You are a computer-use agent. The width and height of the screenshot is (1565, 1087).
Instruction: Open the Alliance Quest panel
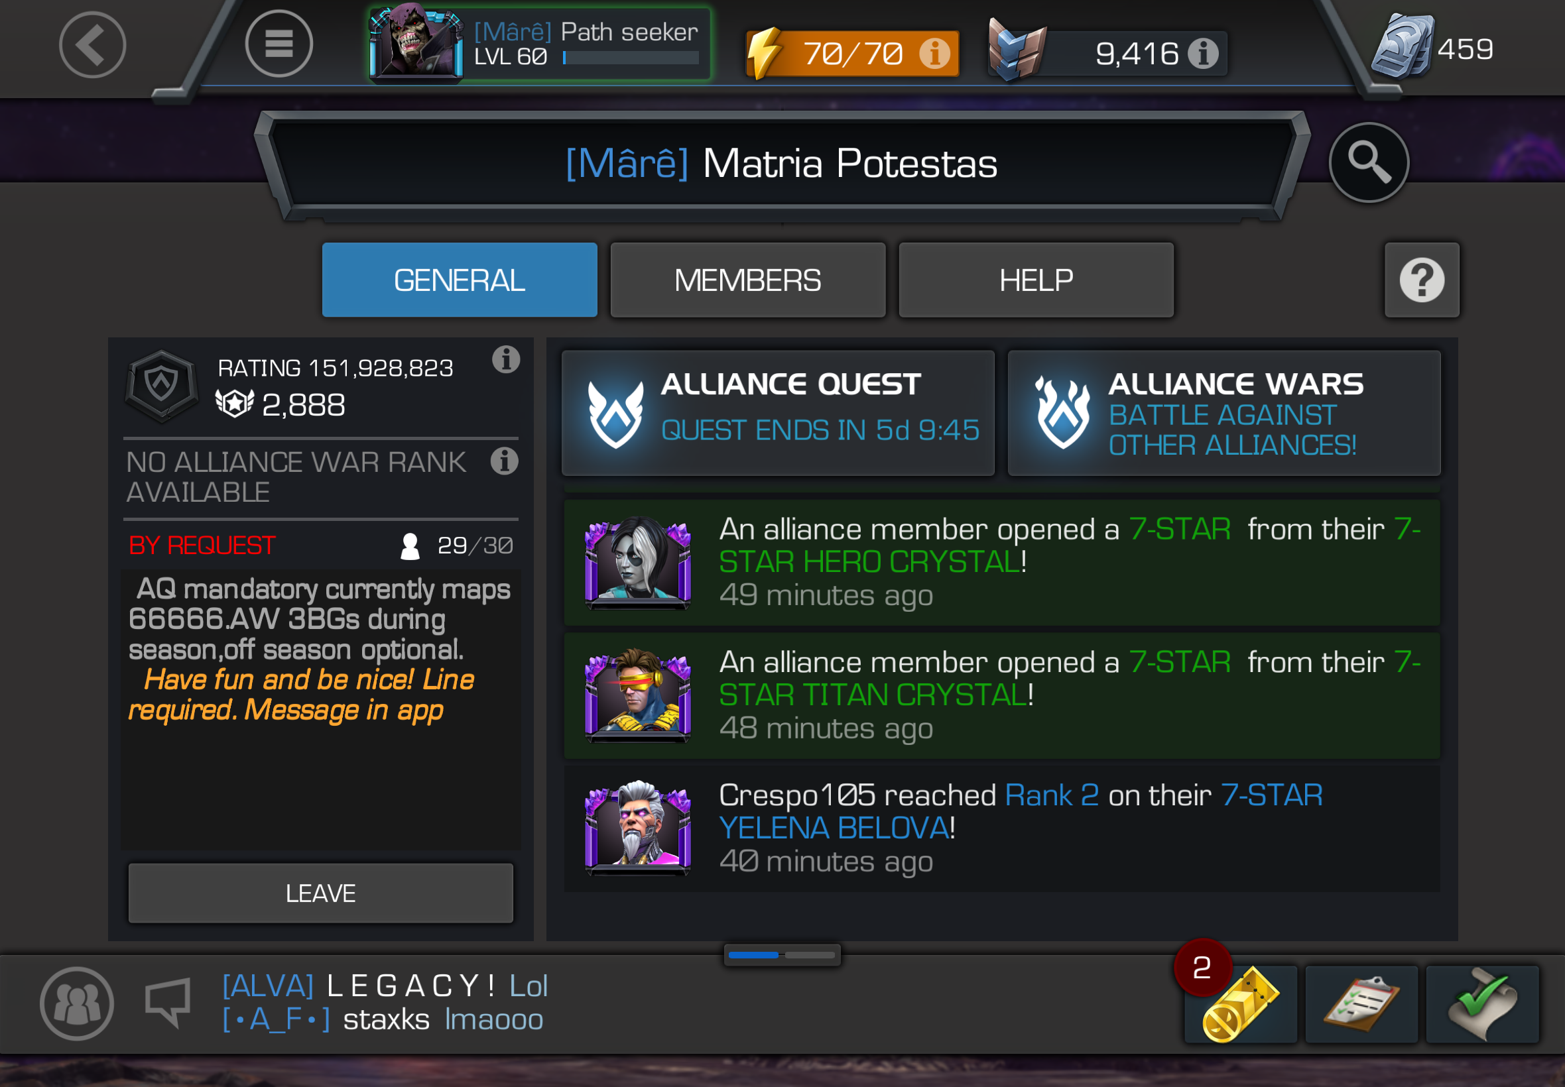(x=778, y=413)
